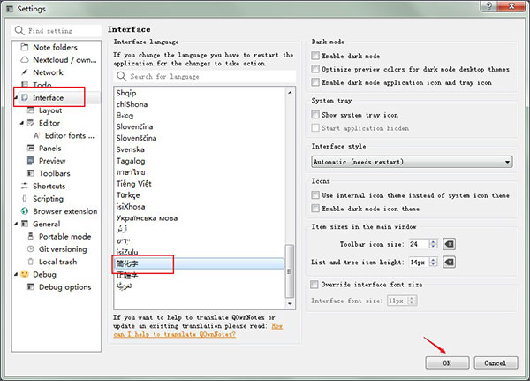This screenshot has height=381, width=530.
Task: Open Local trash settings page
Action: (x=57, y=262)
